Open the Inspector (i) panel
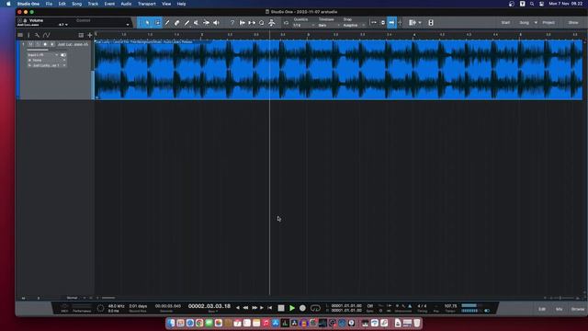Image resolution: width=588 pixels, height=331 pixels. click(28, 35)
